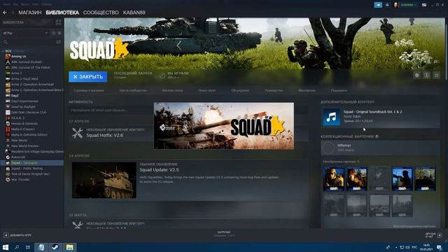Expand the account name dropdown
The height and width of the screenshot is (252, 448).
pyautogui.click(x=408, y=5)
